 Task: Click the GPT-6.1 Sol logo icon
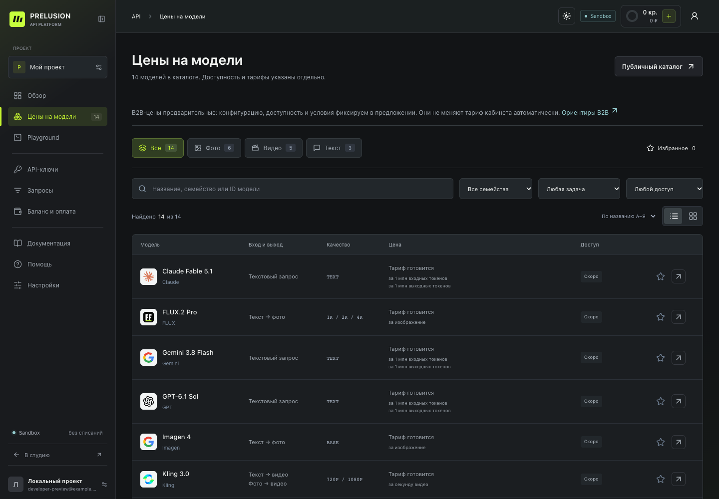pyautogui.click(x=149, y=401)
